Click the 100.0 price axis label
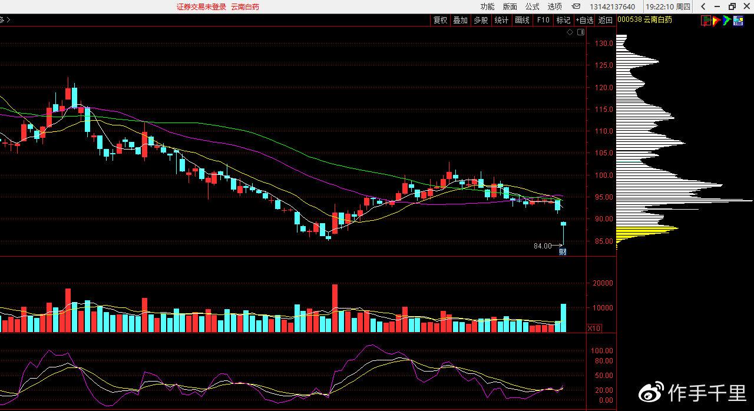The width and height of the screenshot is (754, 411). 604,175
